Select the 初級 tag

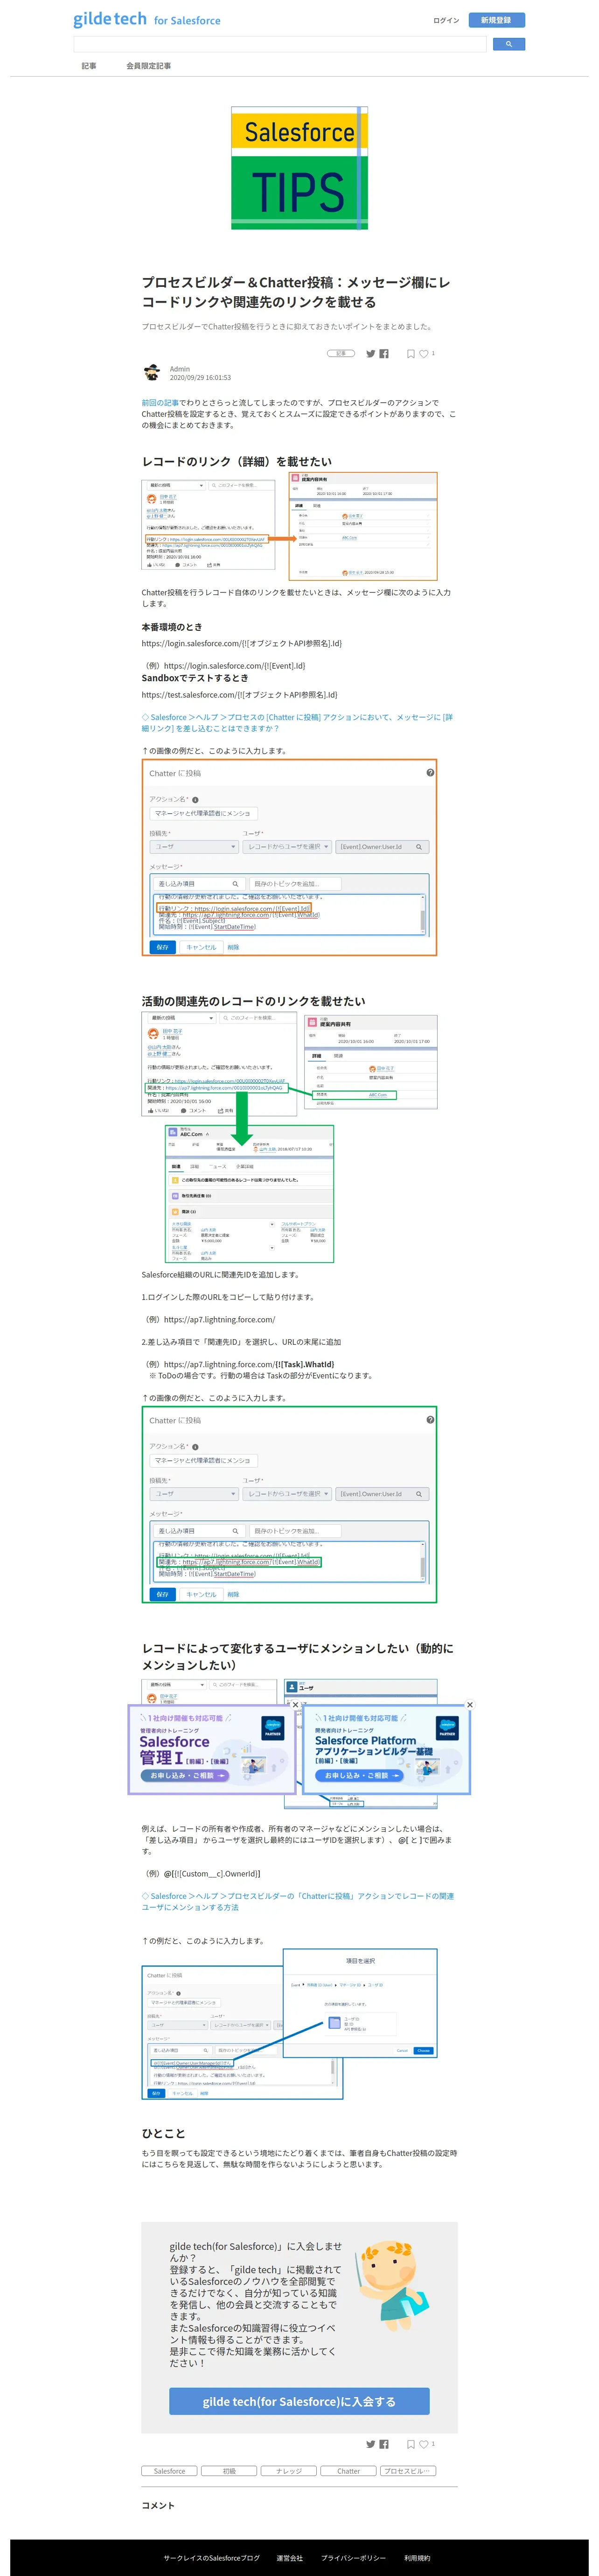coord(229,2471)
